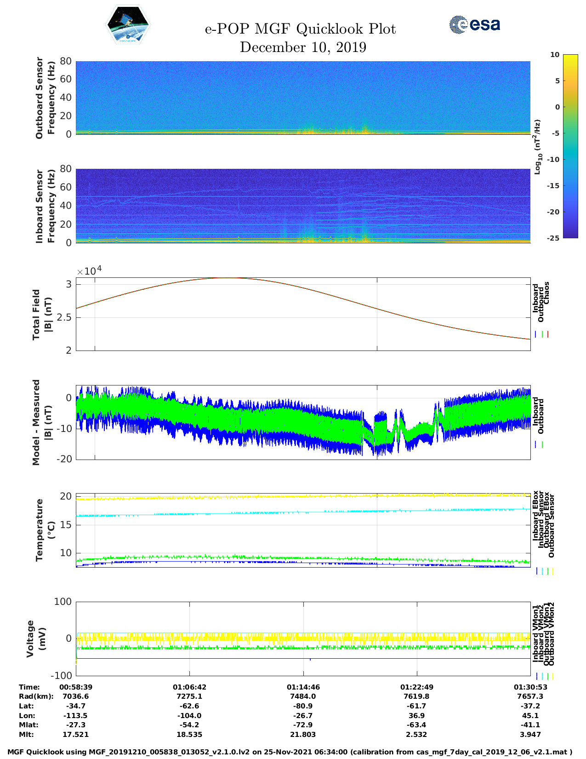
Task: Click the ESA logo
Action: coord(474,24)
